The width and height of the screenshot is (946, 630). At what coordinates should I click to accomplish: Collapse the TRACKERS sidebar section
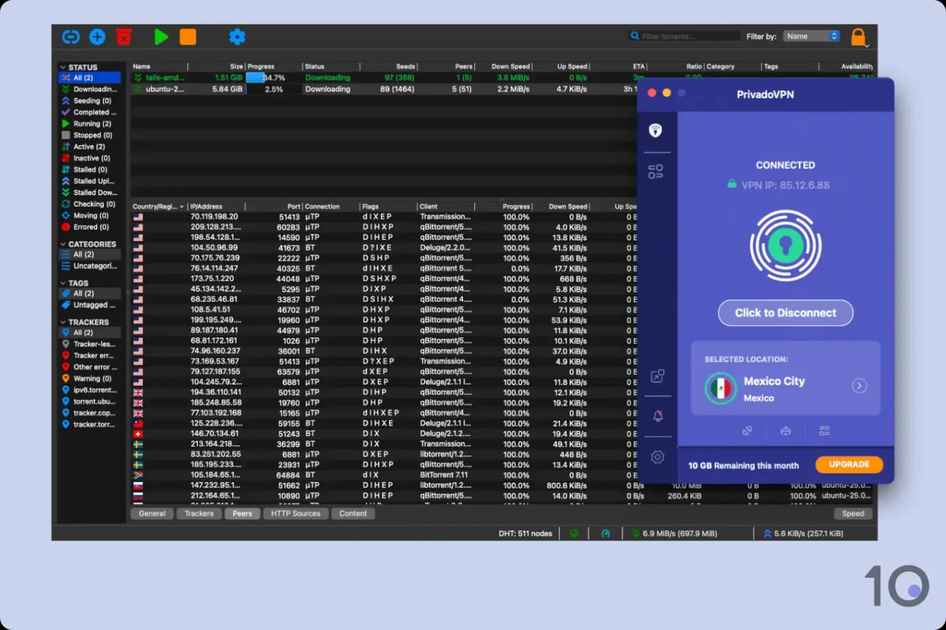[x=63, y=322]
